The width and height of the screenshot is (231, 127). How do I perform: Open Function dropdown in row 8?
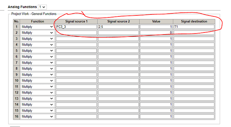pos(37,69)
